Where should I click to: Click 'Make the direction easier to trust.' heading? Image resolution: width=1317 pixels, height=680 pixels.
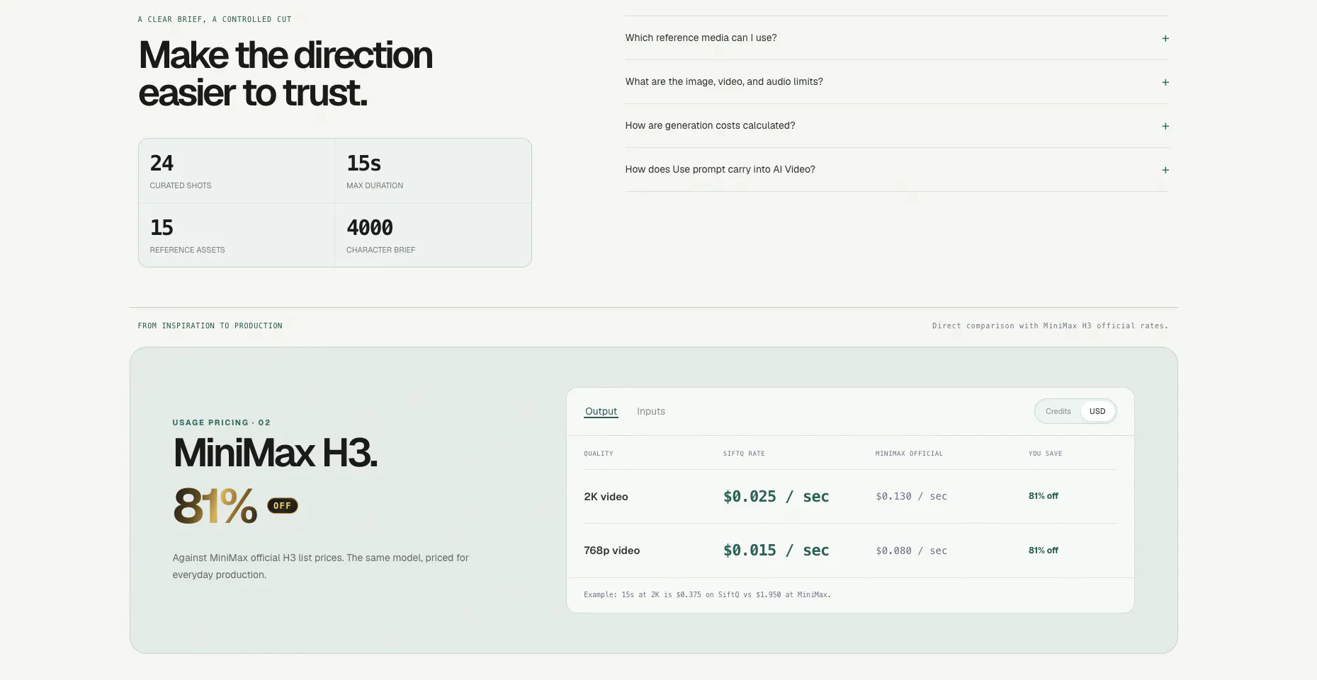[286, 74]
